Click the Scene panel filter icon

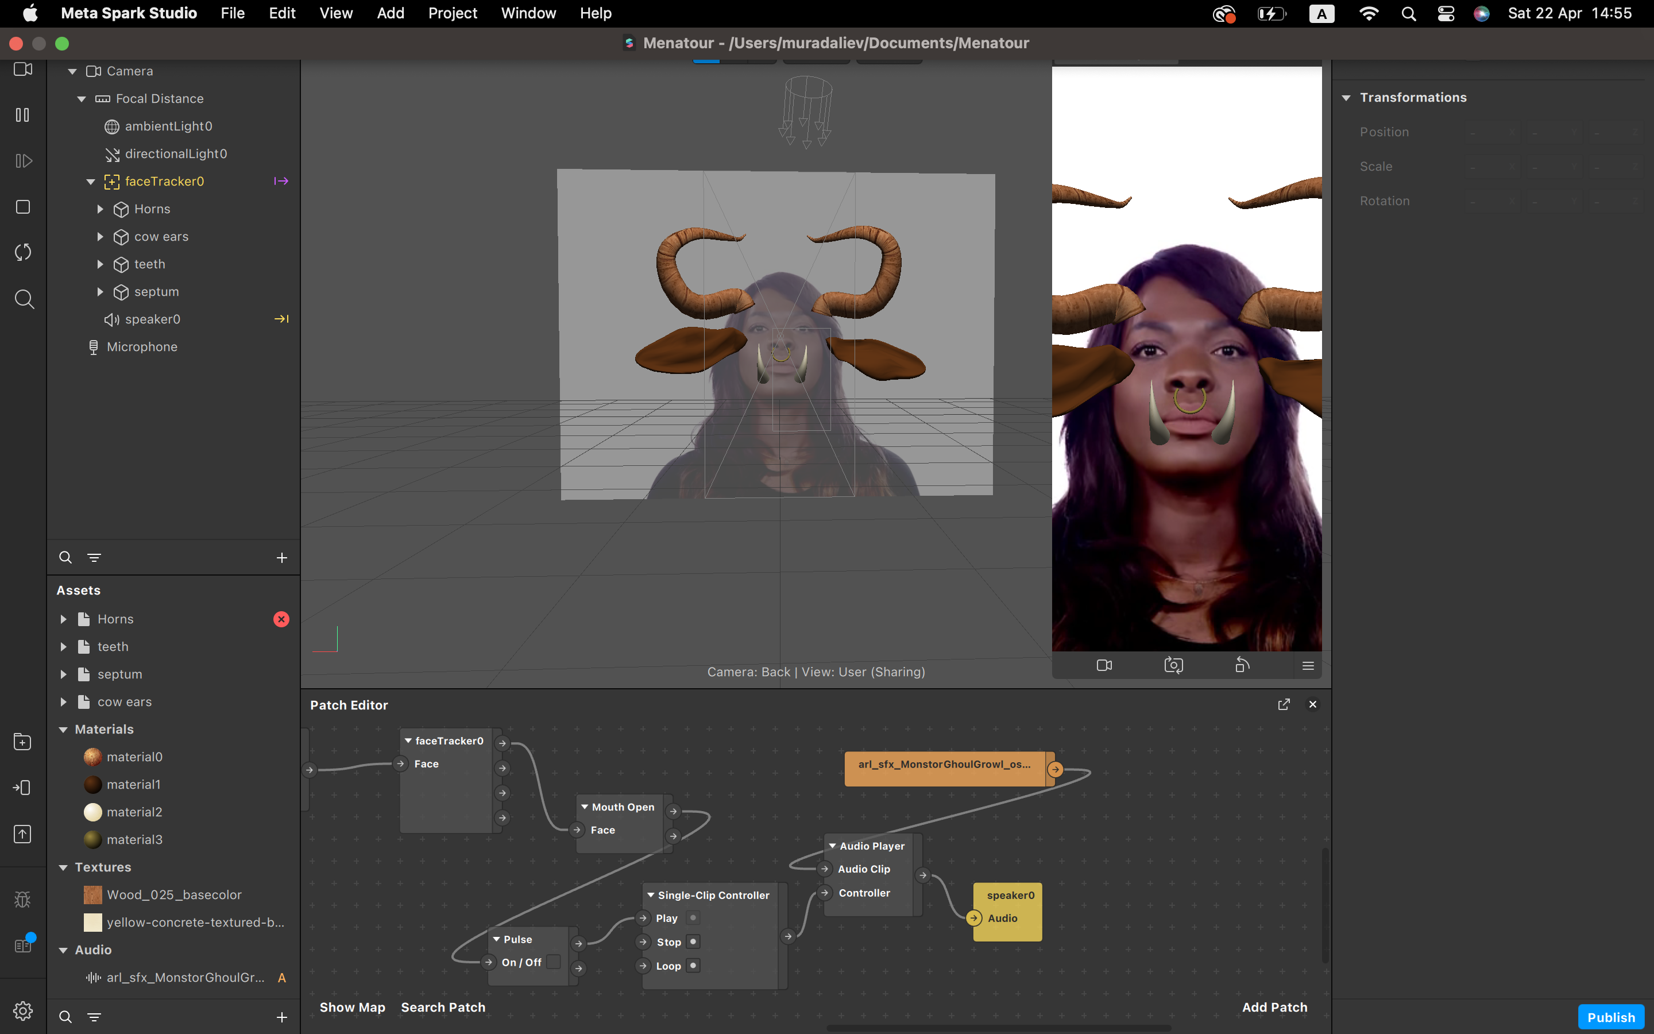click(94, 557)
